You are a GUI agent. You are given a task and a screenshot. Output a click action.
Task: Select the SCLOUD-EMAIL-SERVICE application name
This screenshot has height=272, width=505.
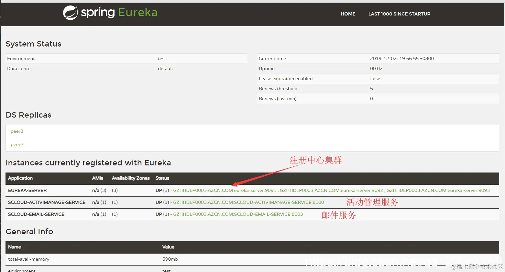point(36,214)
